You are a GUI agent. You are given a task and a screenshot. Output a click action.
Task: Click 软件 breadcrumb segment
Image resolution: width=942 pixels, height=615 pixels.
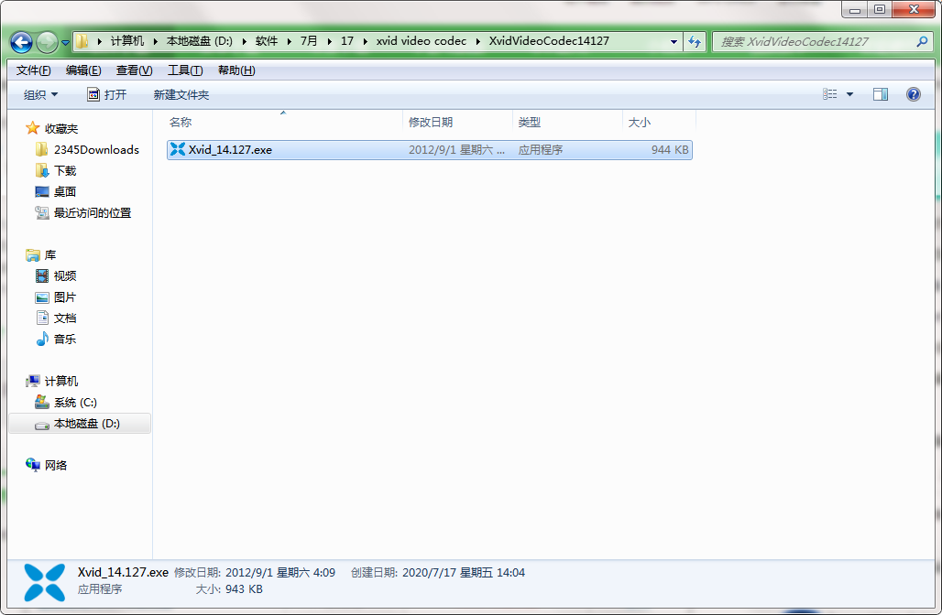(x=267, y=41)
